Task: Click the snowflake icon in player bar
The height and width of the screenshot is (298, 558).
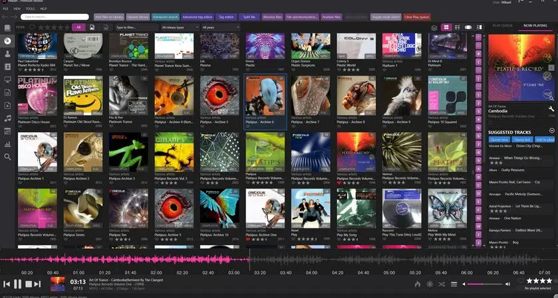Action: tap(430, 284)
